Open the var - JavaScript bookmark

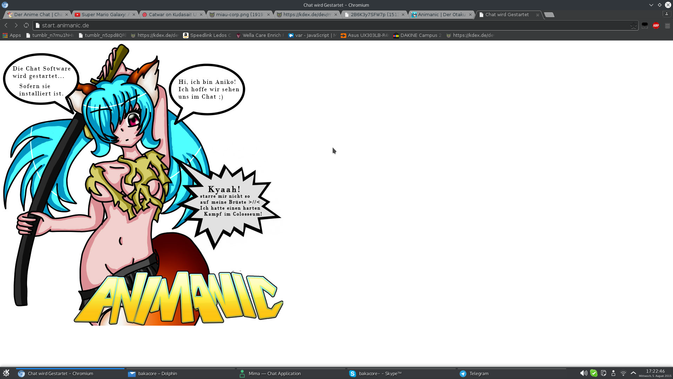tap(312, 35)
